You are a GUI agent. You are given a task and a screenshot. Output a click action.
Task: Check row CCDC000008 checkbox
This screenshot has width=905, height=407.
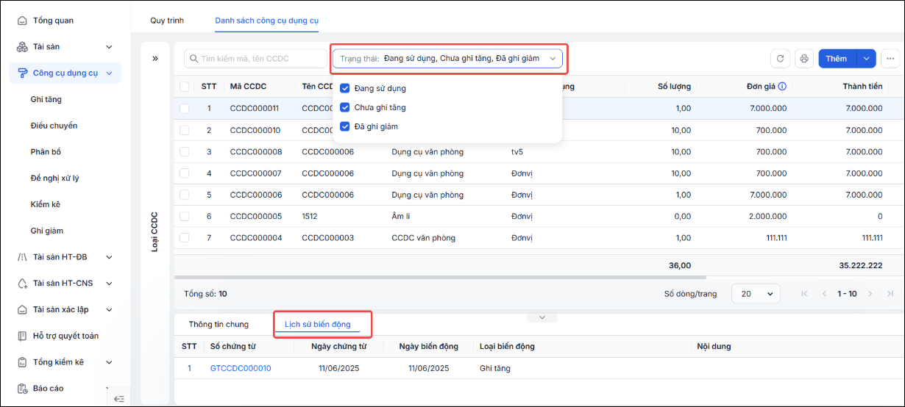pos(185,152)
